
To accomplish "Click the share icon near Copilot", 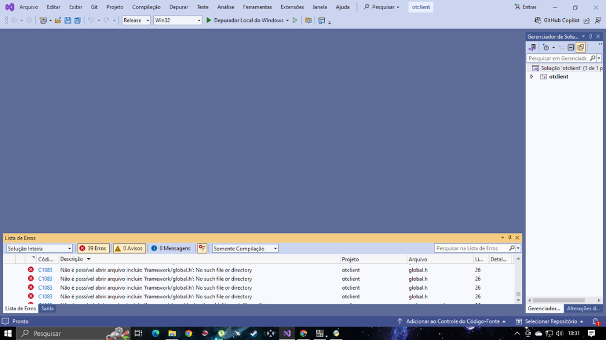I will click(x=587, y=20).
